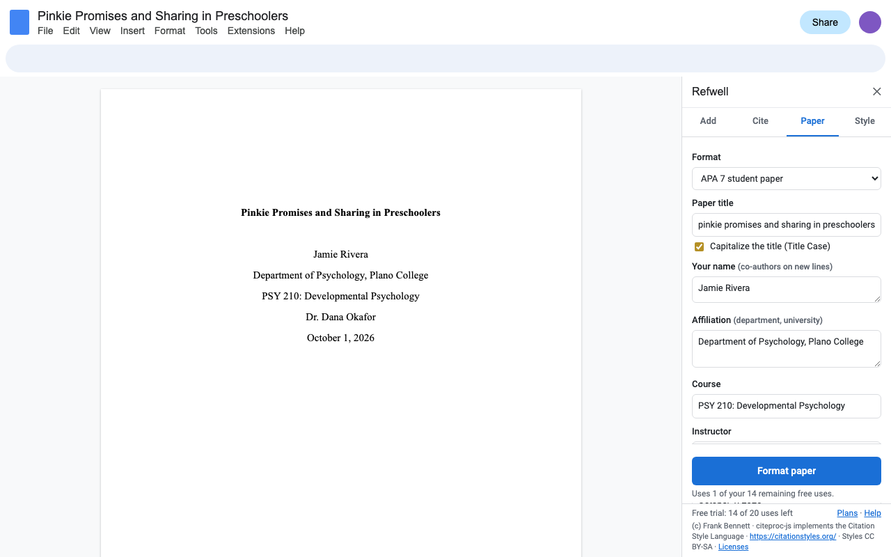Open the Help menu
The height and width of the screenshot is (557, 891).
[295, 31]
